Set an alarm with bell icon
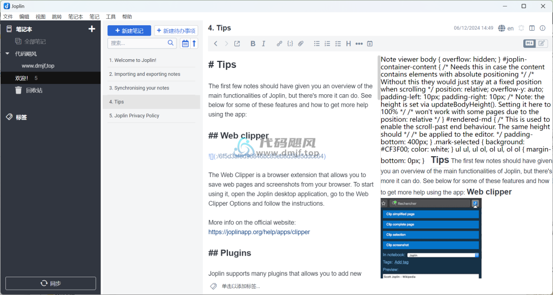This screenshot has height=295, width=553. click(x=521, y=28)
